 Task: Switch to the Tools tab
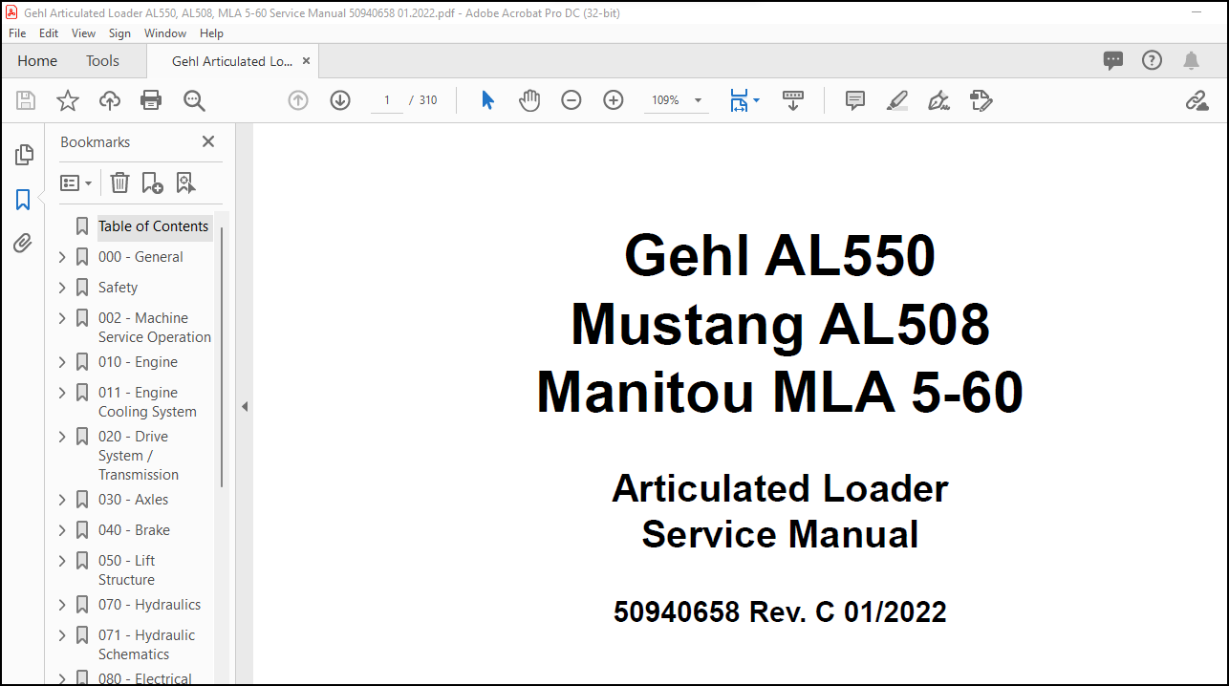(x=103, y=61)
